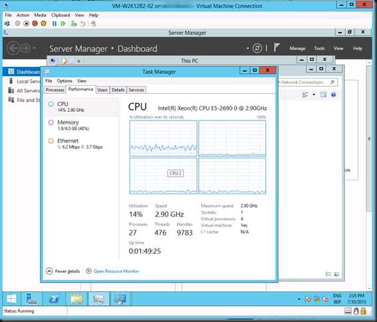This screenshot has height=322, width=377.
Task: Toggle the preview pane icon
Action: pos(323,94)
